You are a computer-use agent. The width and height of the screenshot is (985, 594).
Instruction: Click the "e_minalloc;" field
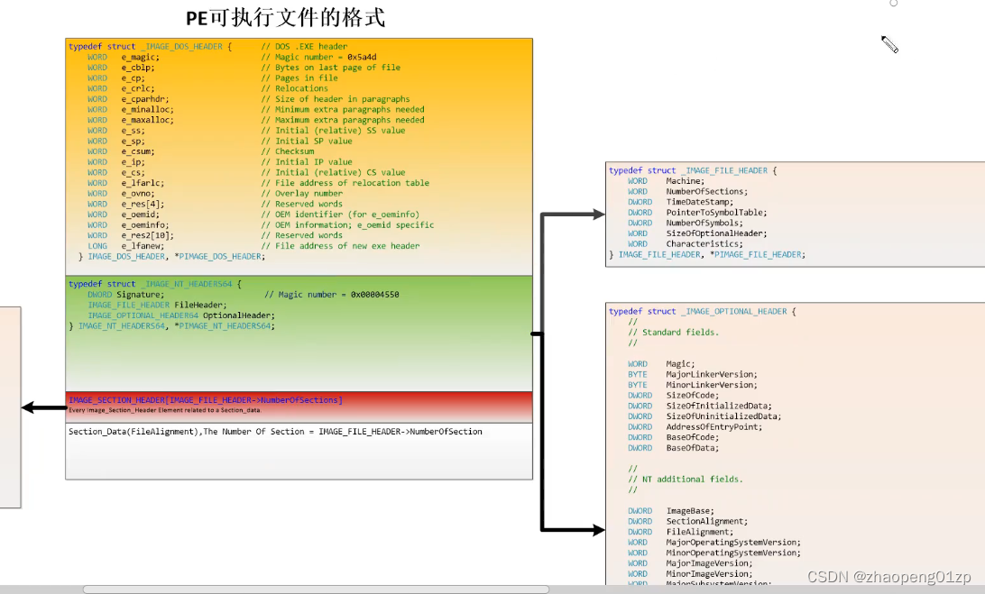pyautogui.click(x=148, y=110)
